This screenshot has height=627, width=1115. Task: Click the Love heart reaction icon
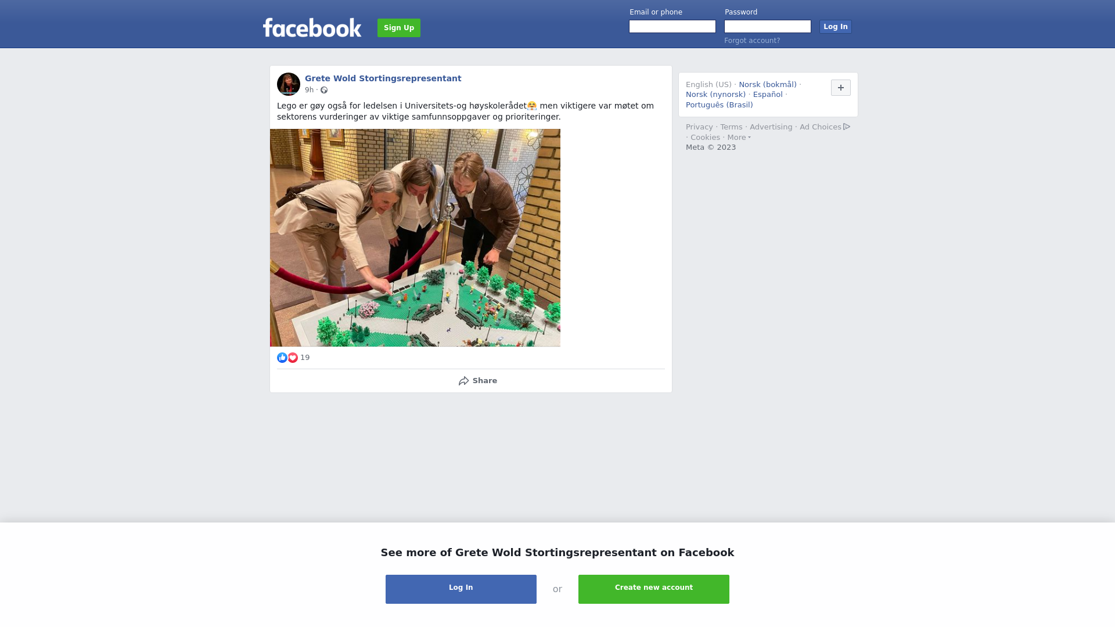[x=293, y=358]
